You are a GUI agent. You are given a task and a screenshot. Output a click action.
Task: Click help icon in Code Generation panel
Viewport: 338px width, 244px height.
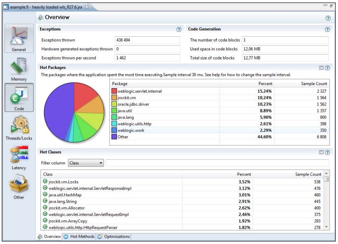[327, 30]
